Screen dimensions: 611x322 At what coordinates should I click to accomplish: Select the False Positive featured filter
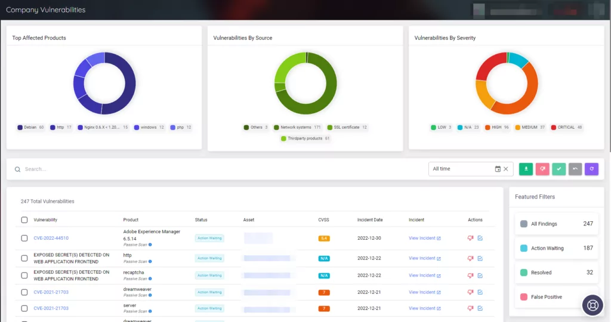tap(557, 297)
